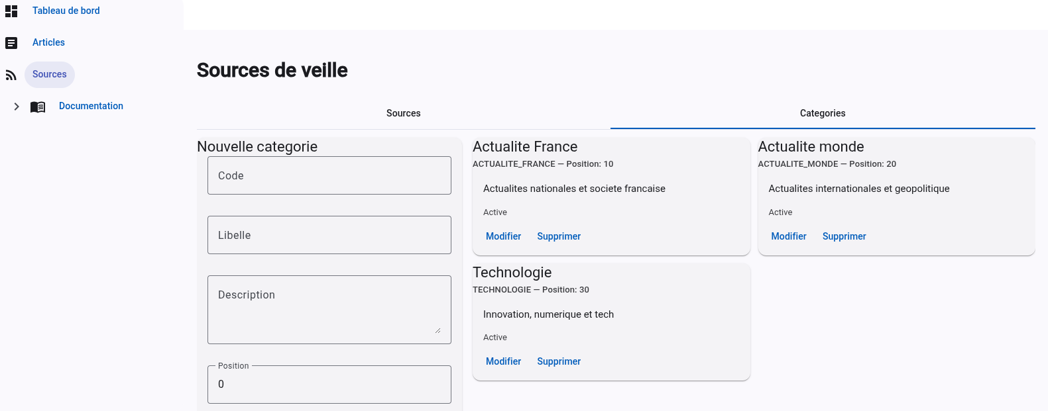This screenshot has width=1048, height=411.
Task: Supprimer the Technologie category
Action: 559,361
